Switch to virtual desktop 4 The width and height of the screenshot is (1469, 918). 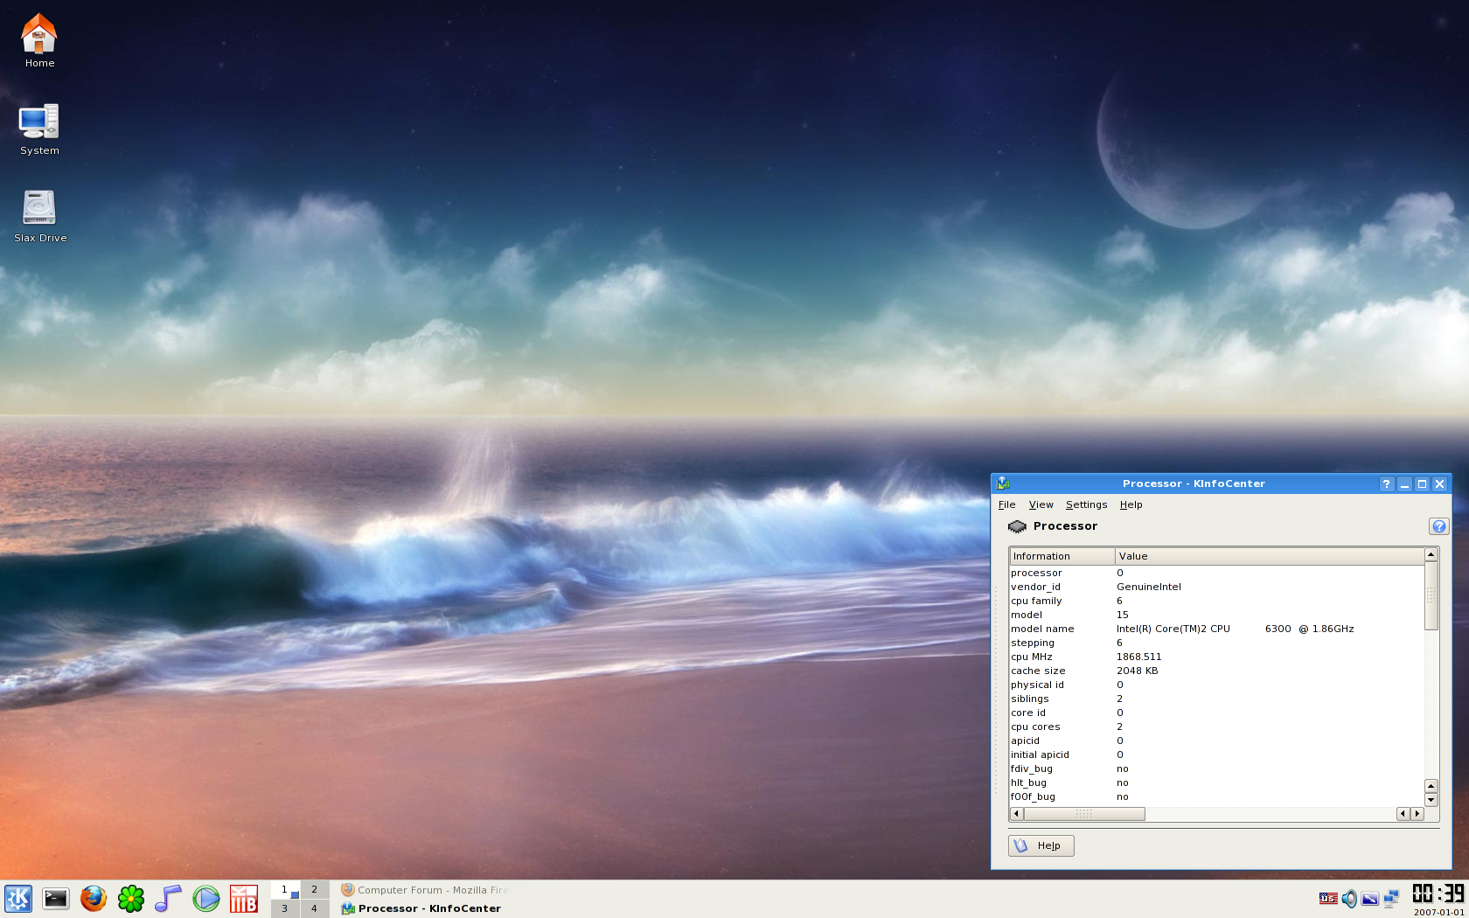click(x=315, y=908)
